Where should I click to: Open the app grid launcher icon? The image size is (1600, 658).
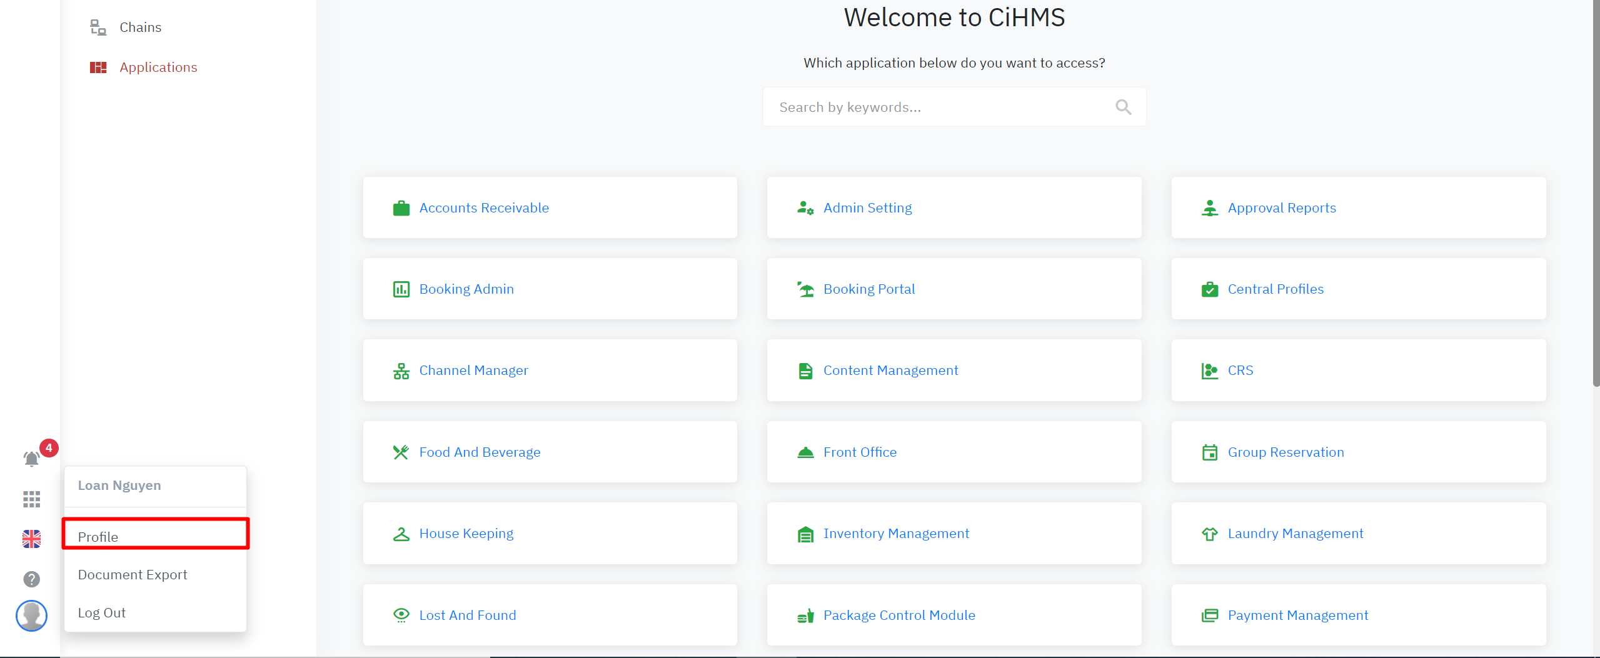pos(31,499)
